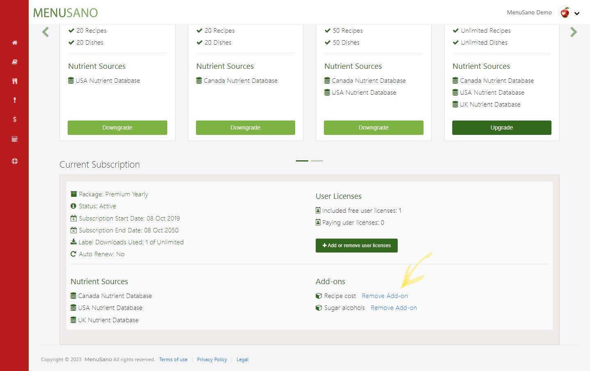
Task: Click the Upgrade button for unlimited plan
Action: (501, 127)
